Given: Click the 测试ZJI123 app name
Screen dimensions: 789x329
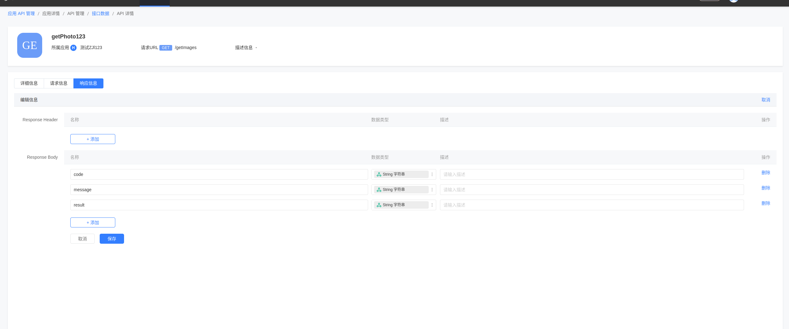Looking at the screenshot, I should pos(91,47).
